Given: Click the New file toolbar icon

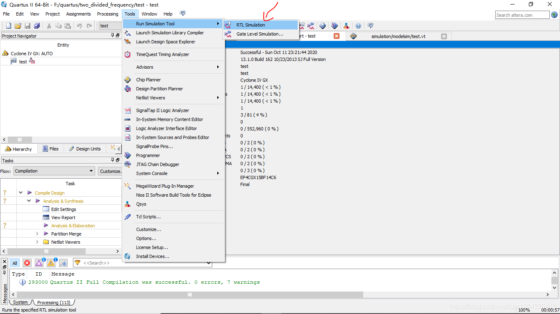Looking at the screenshot, I should pos(8,26).
